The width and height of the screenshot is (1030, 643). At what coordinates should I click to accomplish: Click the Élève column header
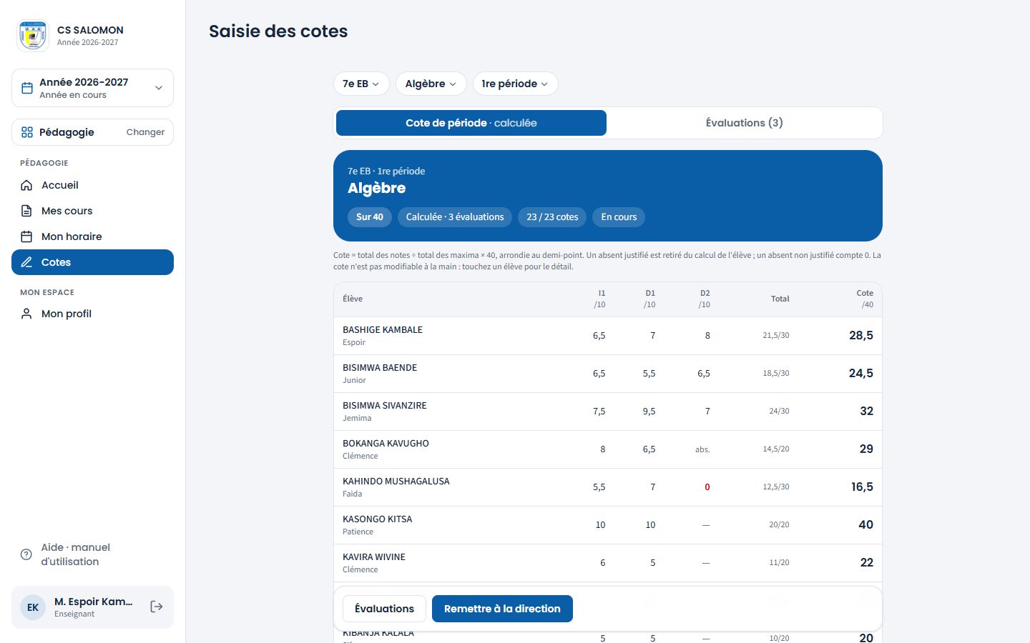click(x=353, y=299)
